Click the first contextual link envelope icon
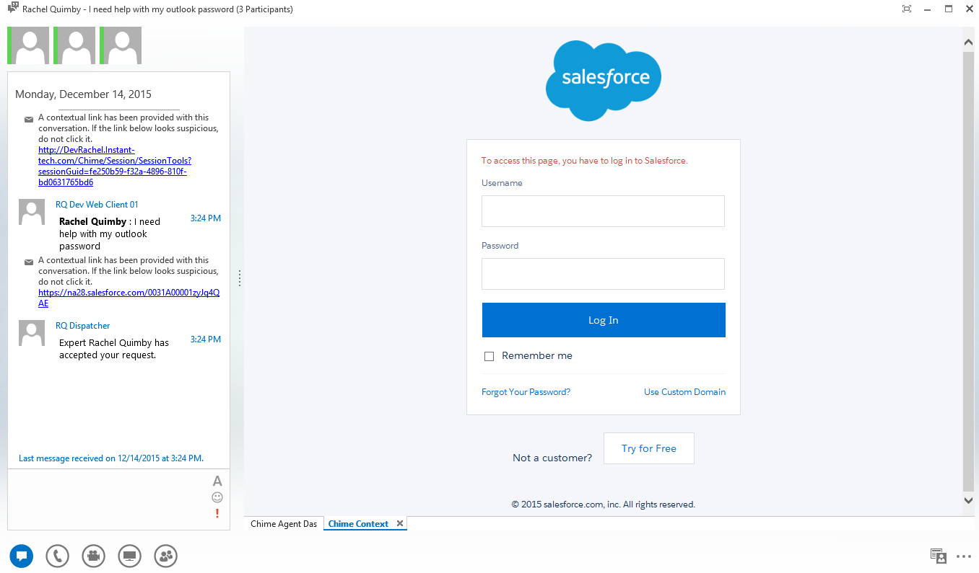The width and height of the screenshot is (979, 573). coord(28,119)
